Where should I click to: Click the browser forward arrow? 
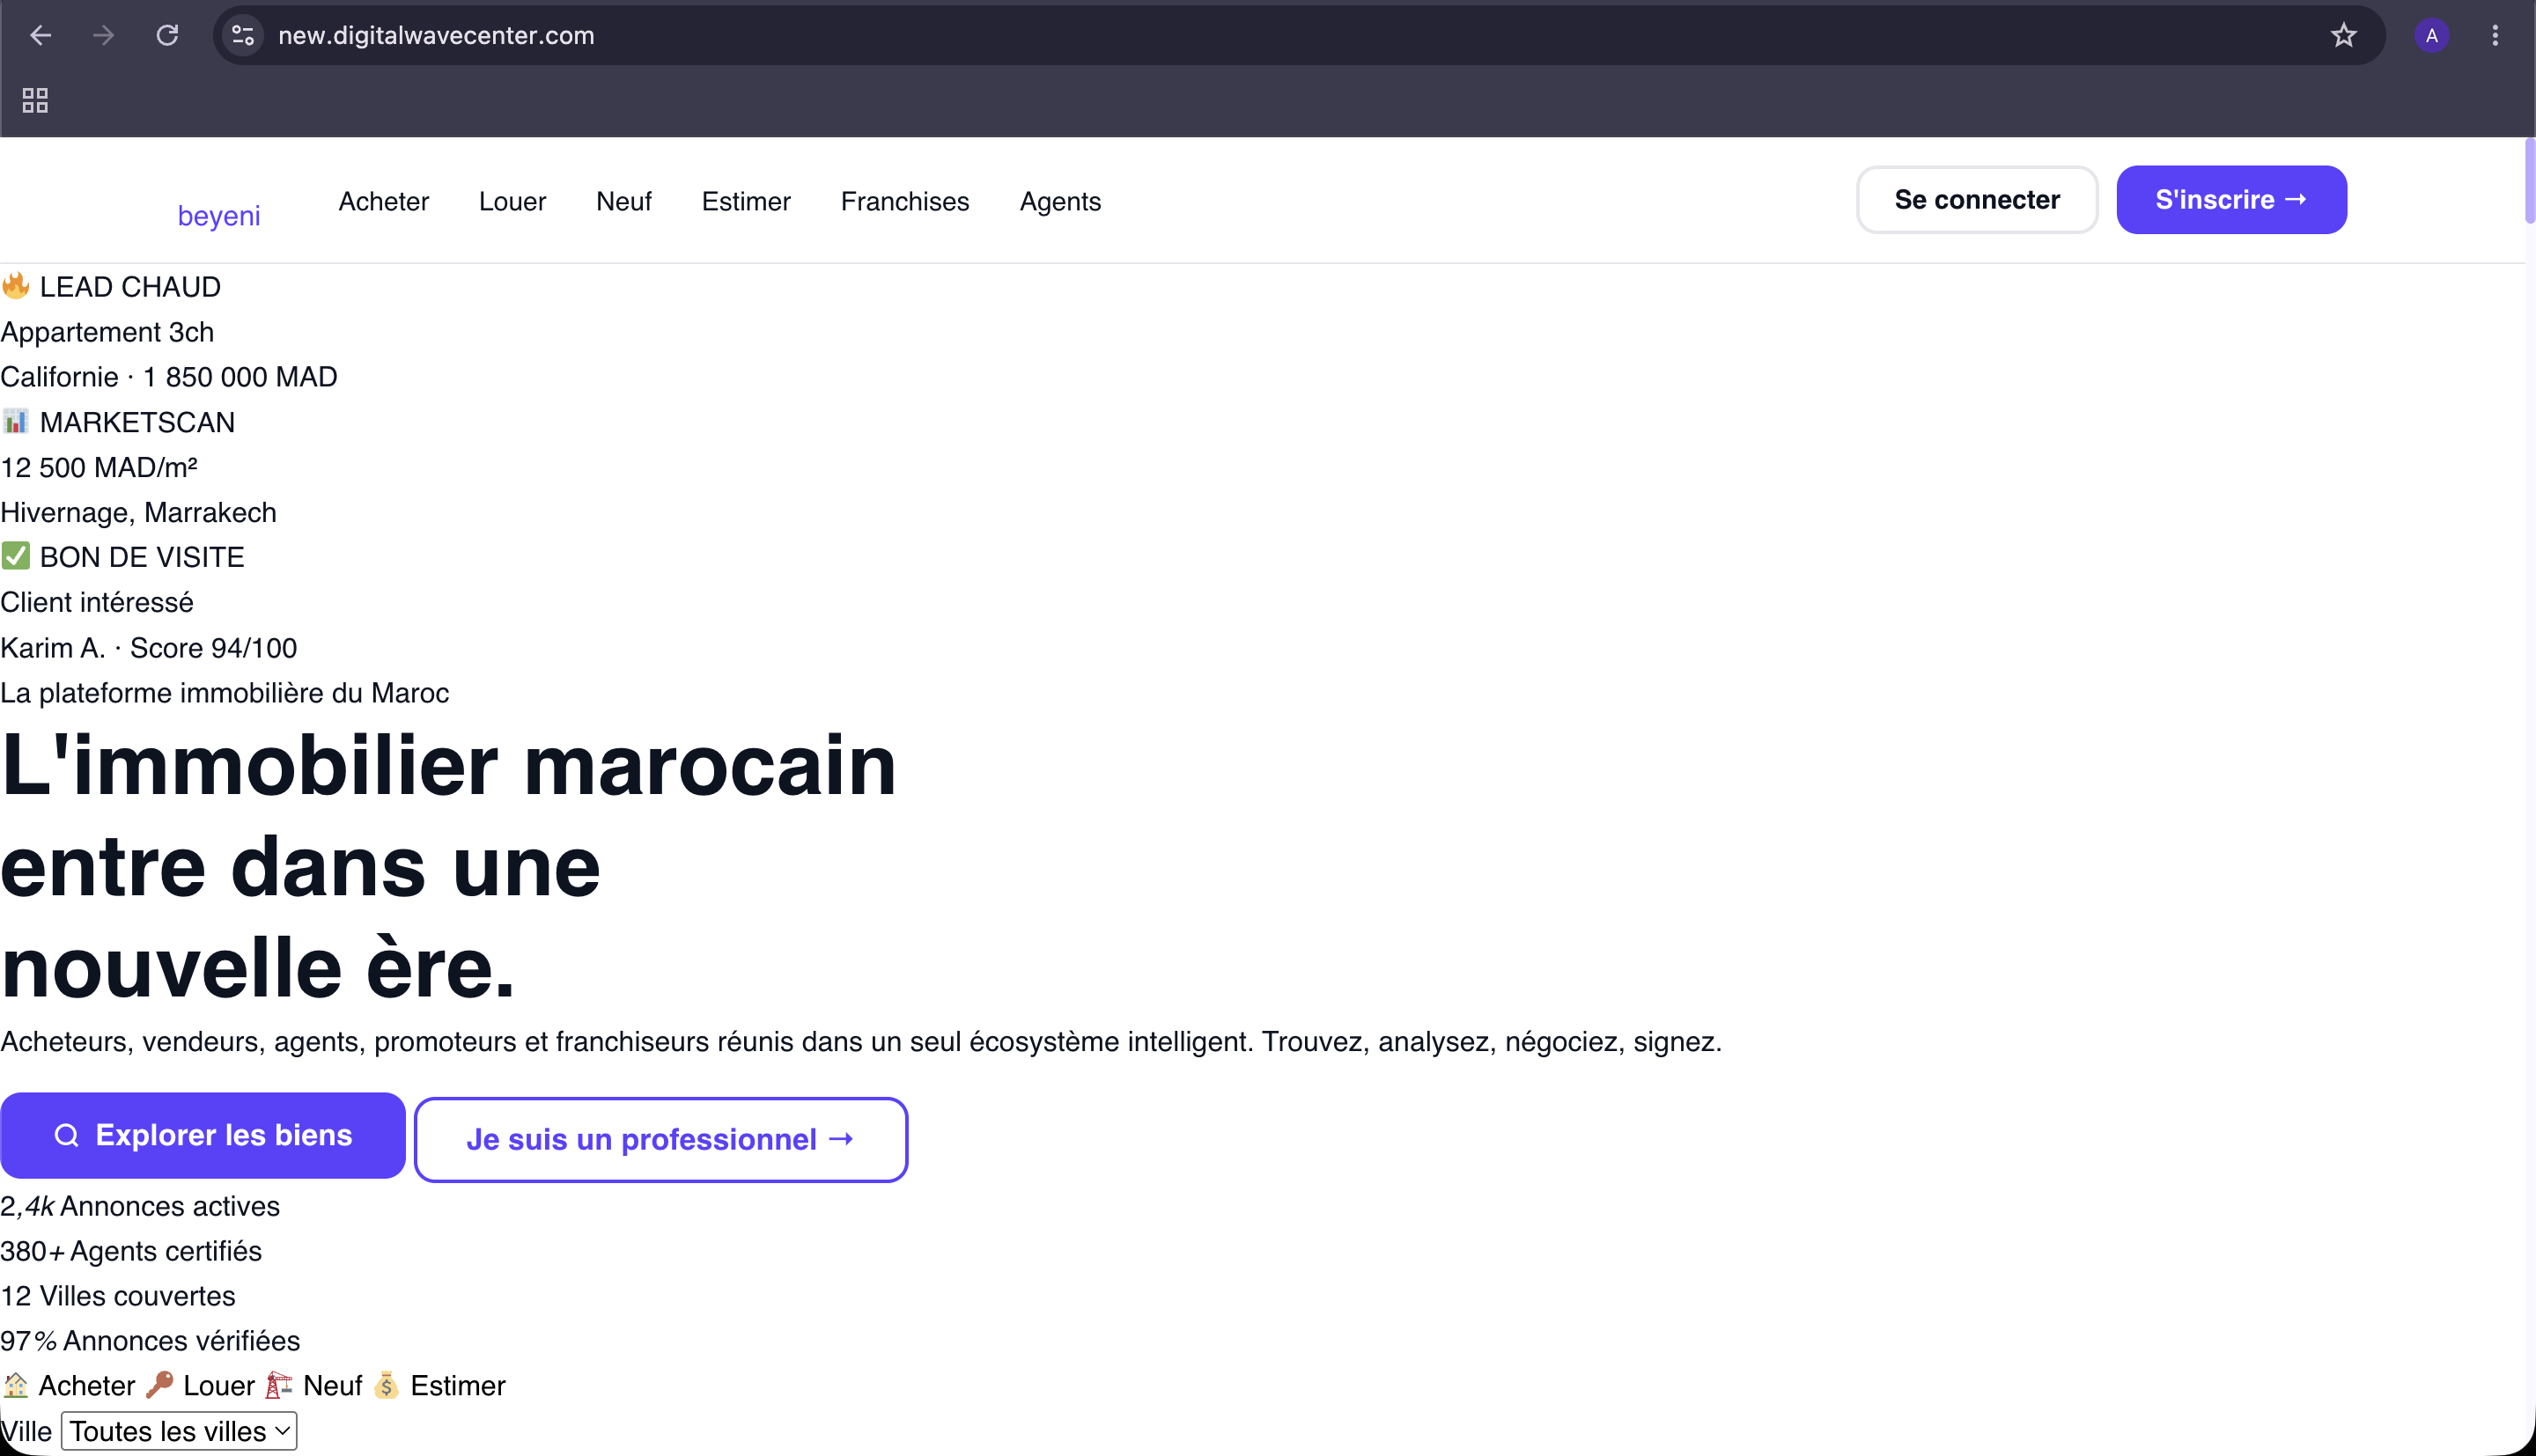pyautogui.click(x=103, y=35)
